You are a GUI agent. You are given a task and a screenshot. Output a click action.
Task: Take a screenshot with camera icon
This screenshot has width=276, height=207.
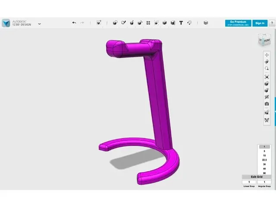click(267, 104)
